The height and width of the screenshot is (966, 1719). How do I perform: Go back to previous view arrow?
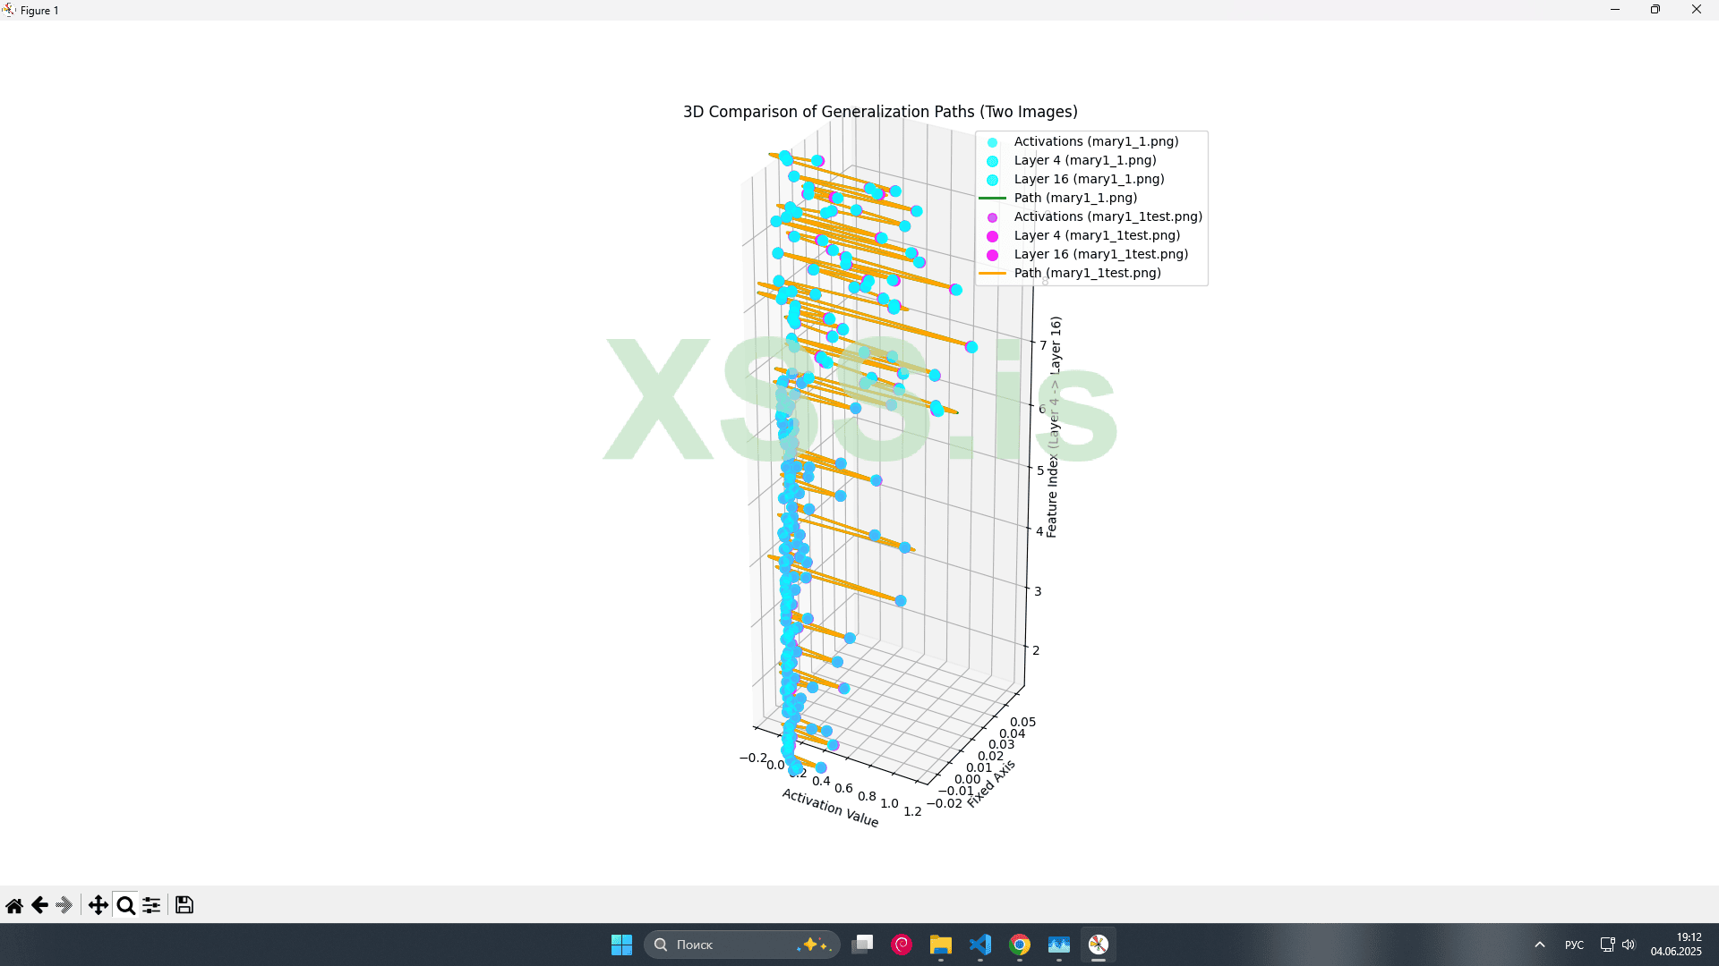(39, 905)
